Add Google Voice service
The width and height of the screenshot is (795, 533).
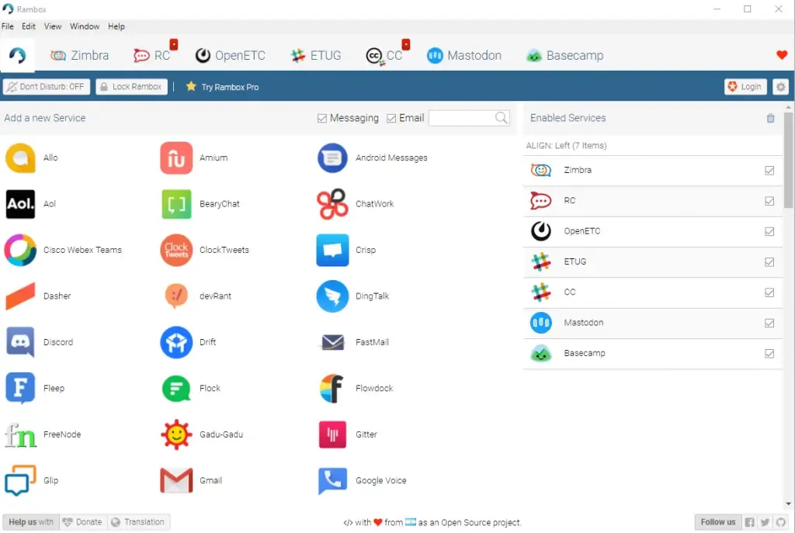click(x=332, y=481)
